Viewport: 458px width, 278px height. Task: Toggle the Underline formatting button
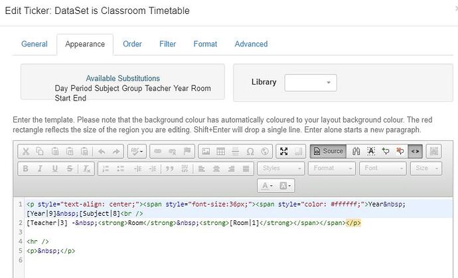54,169
